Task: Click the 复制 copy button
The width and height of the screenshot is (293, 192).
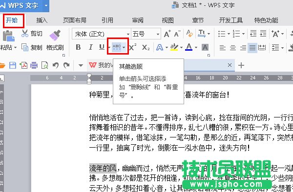Action: click(x=32, y=47)
